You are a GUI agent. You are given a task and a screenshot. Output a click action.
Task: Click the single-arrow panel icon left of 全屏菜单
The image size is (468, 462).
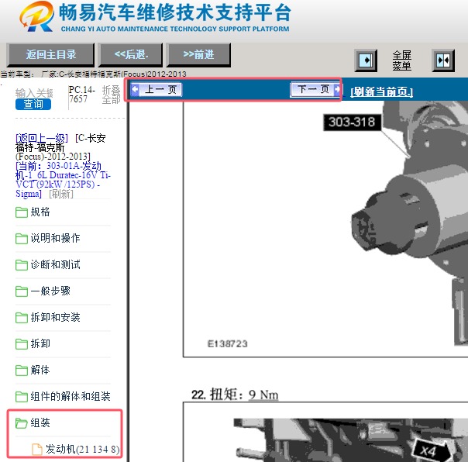pos(366,60)
